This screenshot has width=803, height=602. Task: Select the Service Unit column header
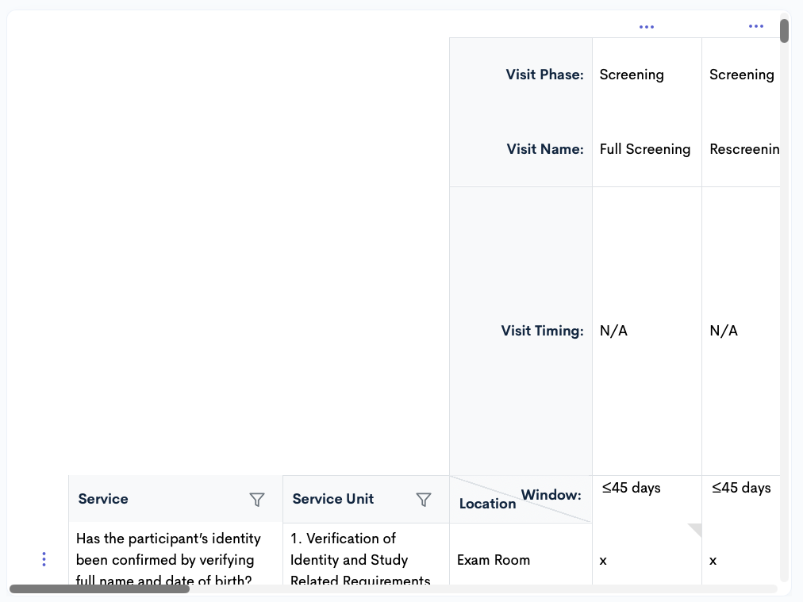(333, 499)
